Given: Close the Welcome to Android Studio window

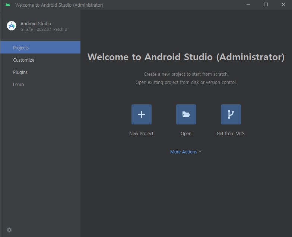Looking at the screenshot, I should (x=283, y=4).
